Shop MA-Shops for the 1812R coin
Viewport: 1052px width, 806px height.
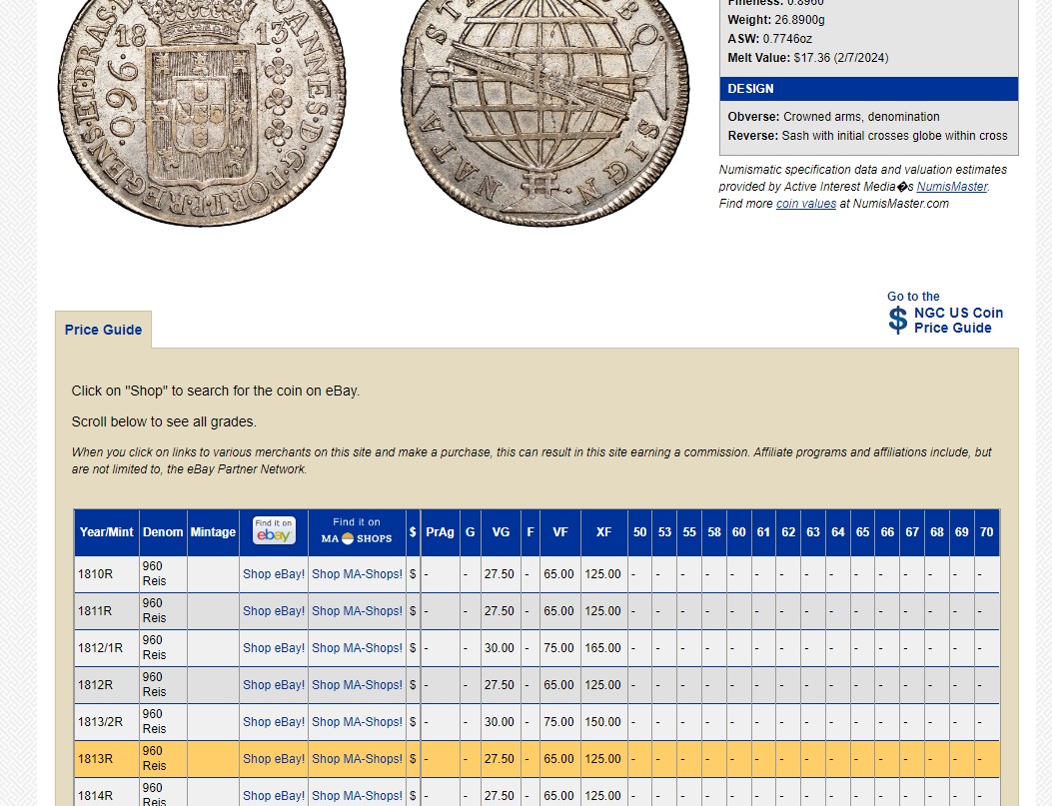pos(357,685)
